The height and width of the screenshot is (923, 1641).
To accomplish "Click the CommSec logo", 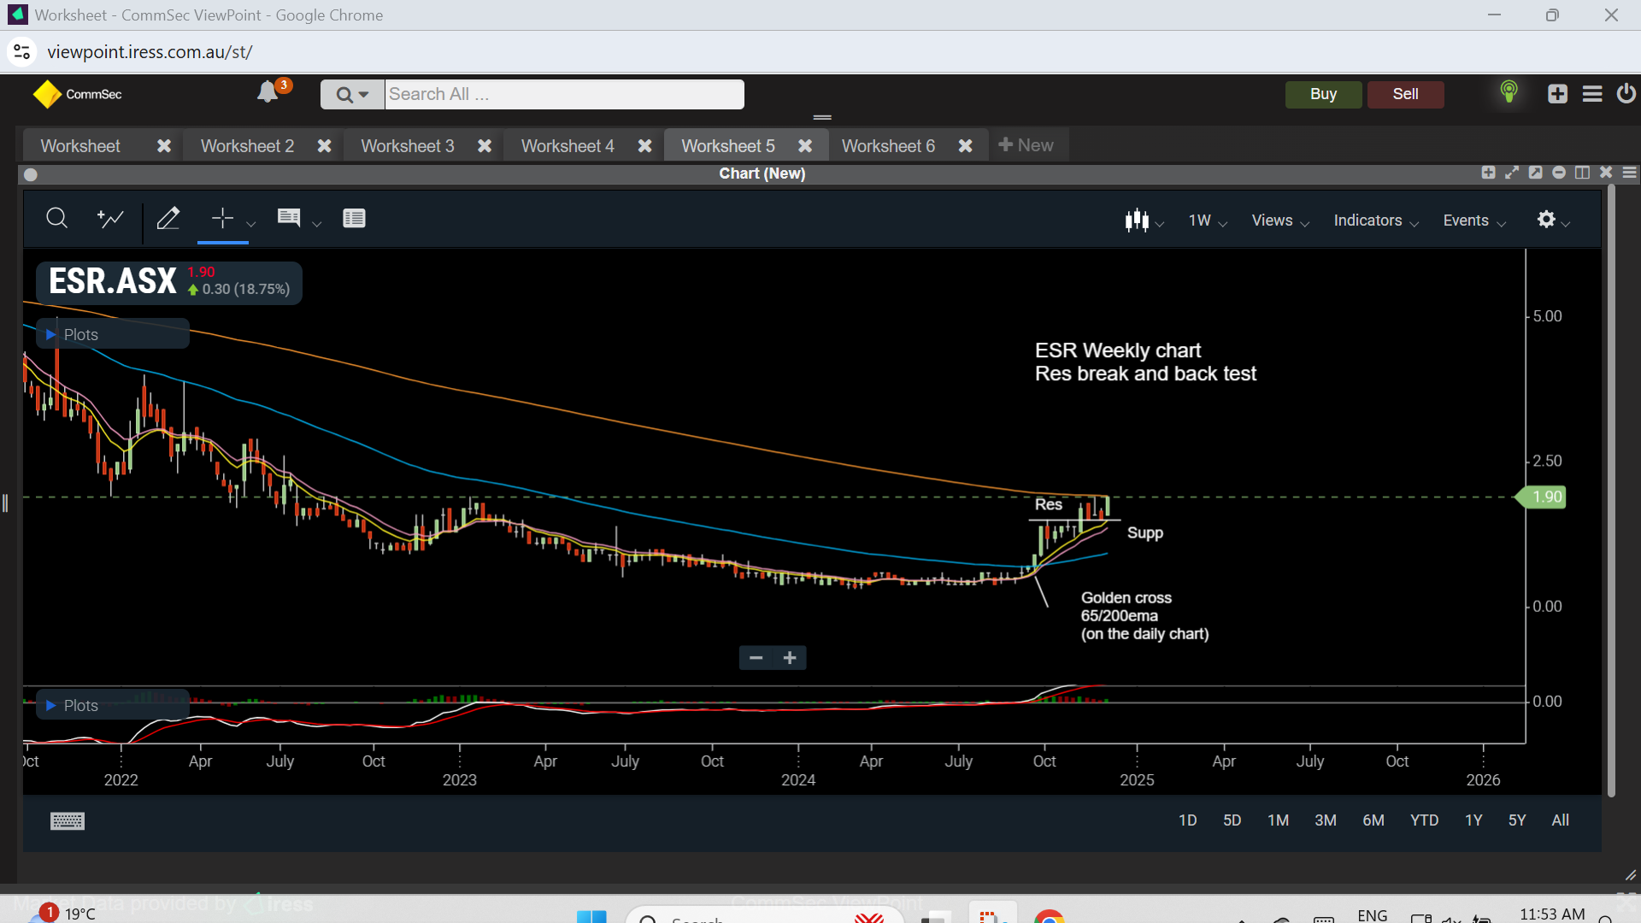I will tap(78, 94).
